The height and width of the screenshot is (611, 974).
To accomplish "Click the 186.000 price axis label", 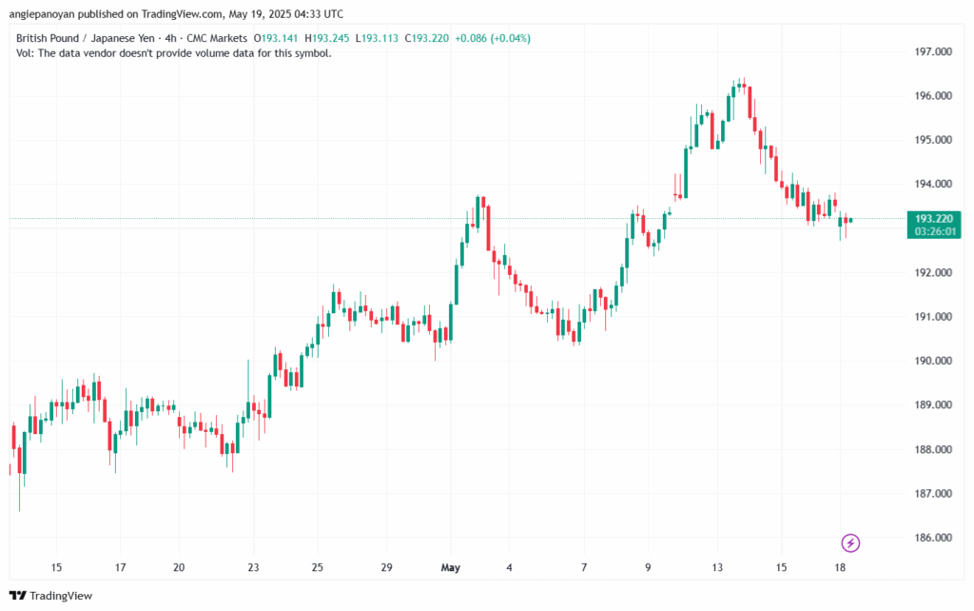I will point(934,538).
